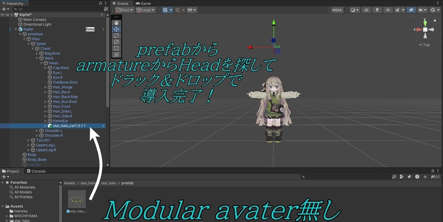
Task: Toggle scene audio mute icon
Action: coord(388,10)
